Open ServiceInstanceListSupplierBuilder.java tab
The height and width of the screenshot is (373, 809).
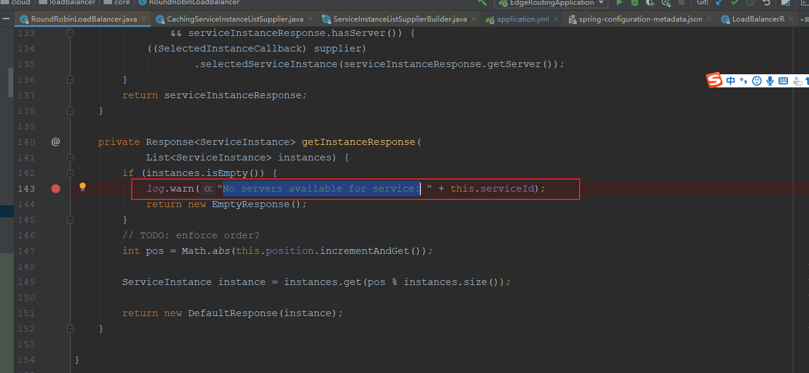tap(400, 19)
